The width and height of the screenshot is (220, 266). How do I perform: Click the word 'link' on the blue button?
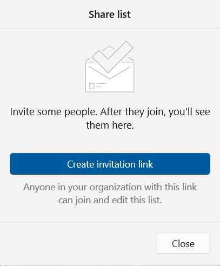tap(145, 164)
